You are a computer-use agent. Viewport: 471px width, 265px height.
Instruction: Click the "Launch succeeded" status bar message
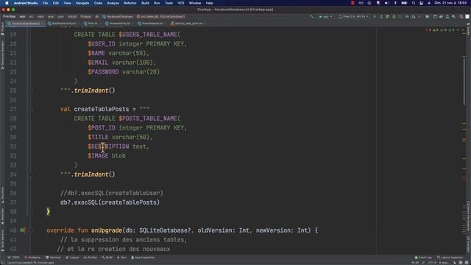coord(31,263)
